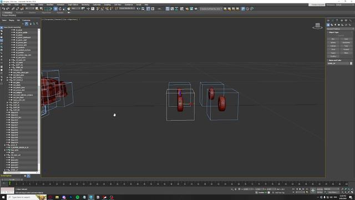Open the key filter Selected dropdown
This screenshot has height=200, width=355.
pyautogui.click(x=331, y=189)
